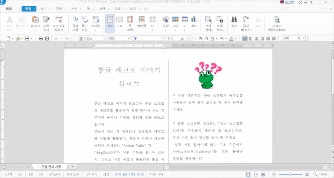Insert a picture via 그림 icon

point(175,20)
